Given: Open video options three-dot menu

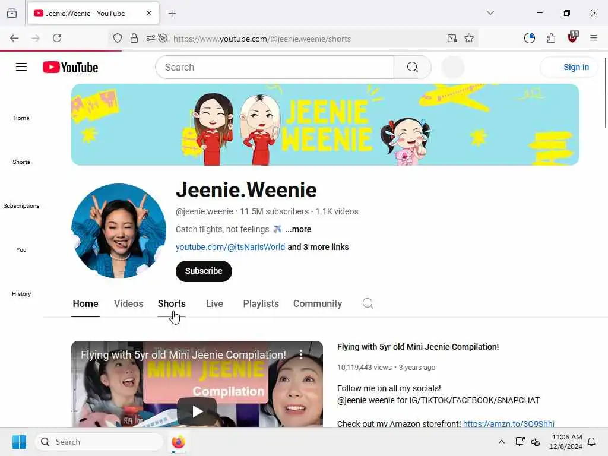Looking at the screenshot, I should [301, 354].
